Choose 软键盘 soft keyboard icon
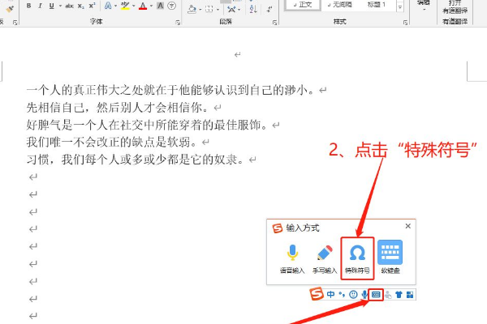Screen dimensions: 487x324 tap(390, 257)
